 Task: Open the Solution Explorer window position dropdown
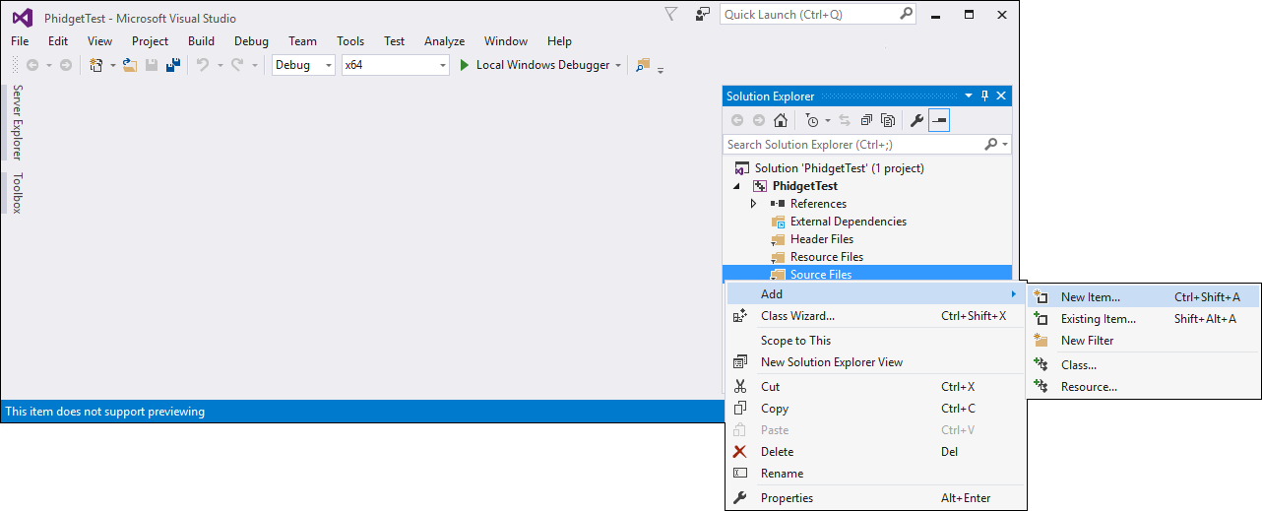[x=968, y=96]
